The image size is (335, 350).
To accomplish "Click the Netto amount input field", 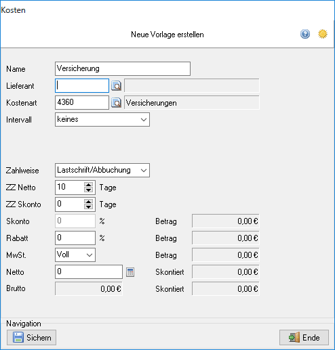I will [x=89, y=271].
